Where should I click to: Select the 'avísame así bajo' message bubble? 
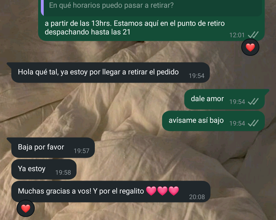pyautogui.click(x=213, y=121)
